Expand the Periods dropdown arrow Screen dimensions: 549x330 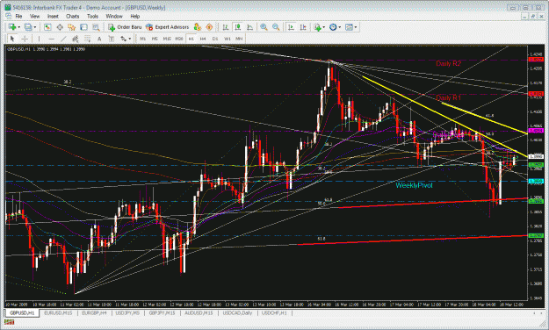coord(340,27)
